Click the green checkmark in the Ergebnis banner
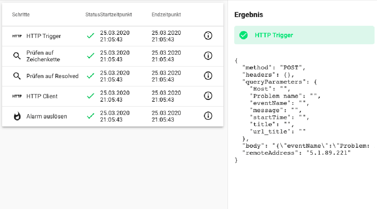 pyautogui.click(x=243, y=35)
